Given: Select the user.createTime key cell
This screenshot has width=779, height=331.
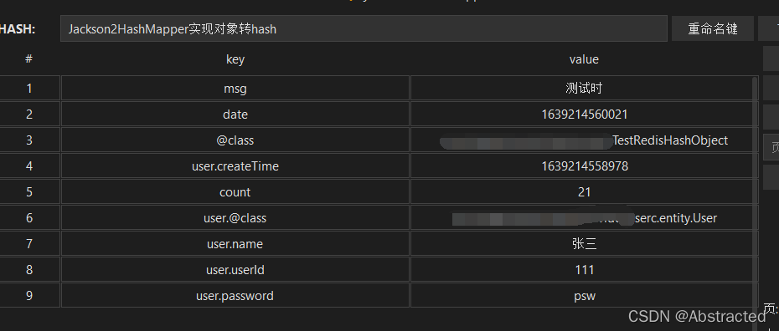Looking at the screenshot, I should [235, 166].
